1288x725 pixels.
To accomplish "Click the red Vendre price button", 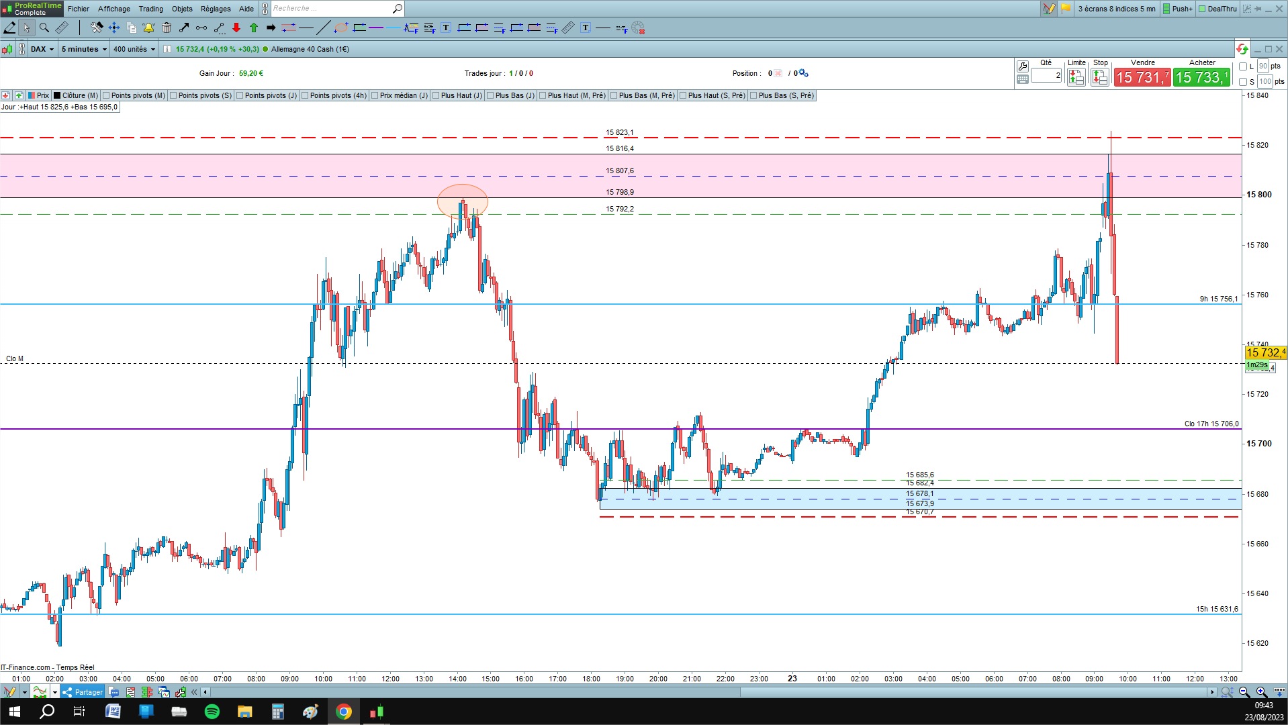I will [x=1142, y=77].
